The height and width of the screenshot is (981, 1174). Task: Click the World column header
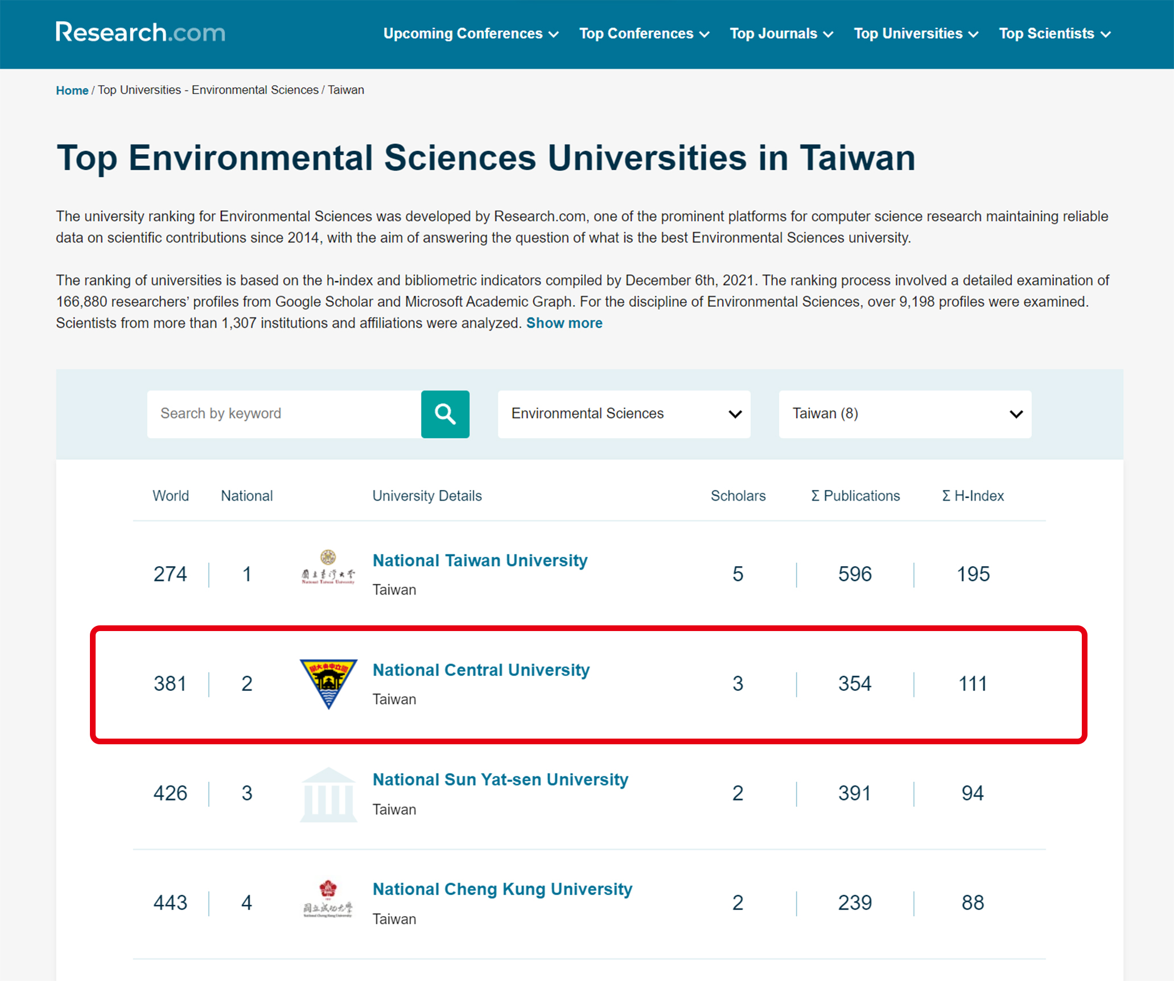click(171, 496)
